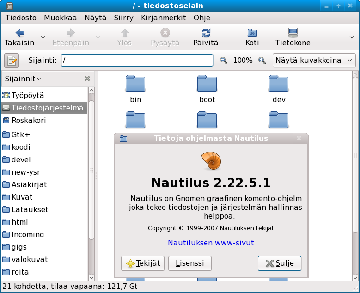Expand the Sijainnit side pane selector
This screenshot has width=360, height=293.
tap(23, 79)
